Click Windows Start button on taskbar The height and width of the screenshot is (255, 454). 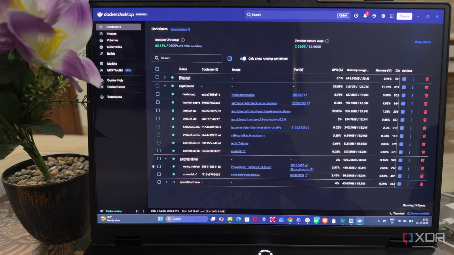click(160, 219)
